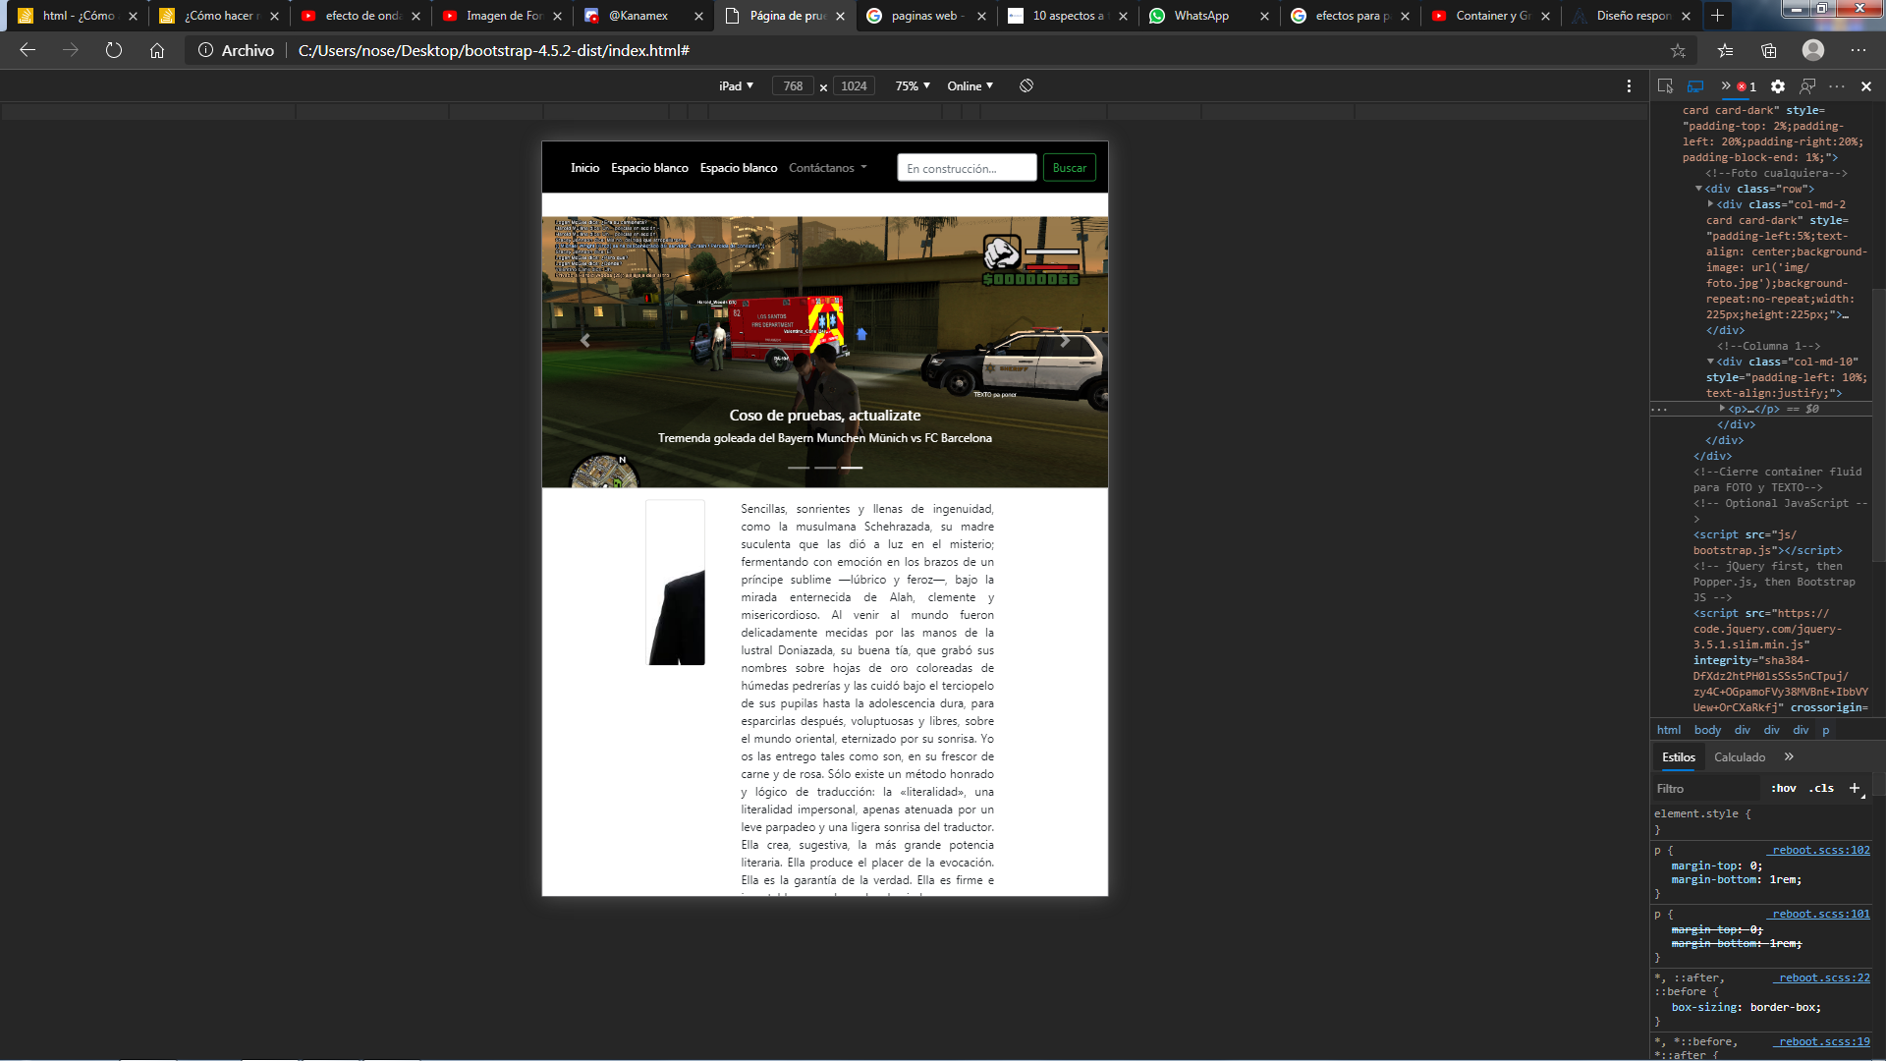
Task: Toggle the :hov element state panel
Action: (x=1784, y=788)
